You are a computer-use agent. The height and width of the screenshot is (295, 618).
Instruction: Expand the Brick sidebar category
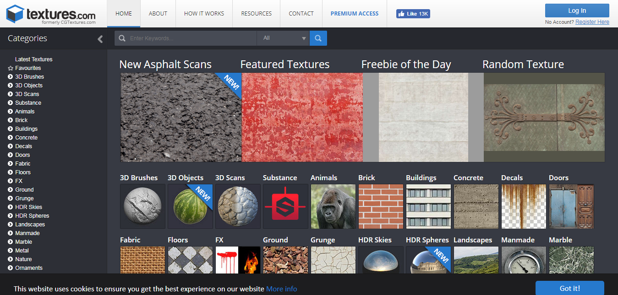(11, 120)
